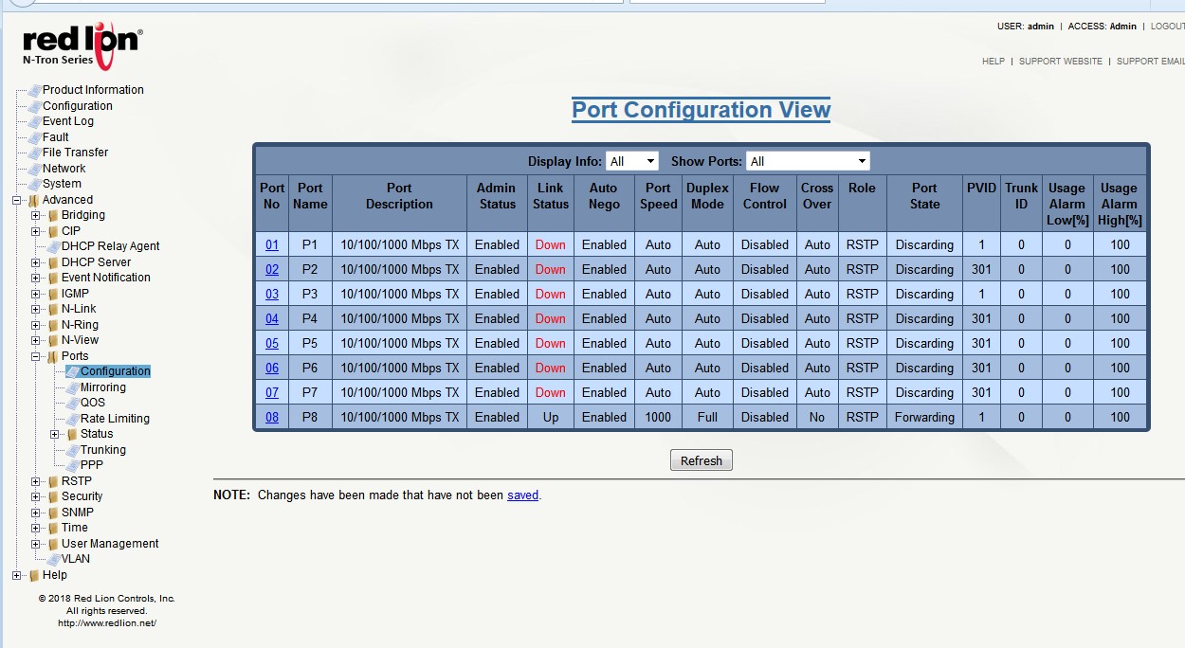Click the Event Log page icon

[34, 121]
